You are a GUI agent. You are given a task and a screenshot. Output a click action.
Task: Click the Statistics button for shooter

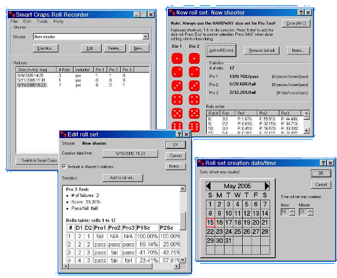[46, 48]
